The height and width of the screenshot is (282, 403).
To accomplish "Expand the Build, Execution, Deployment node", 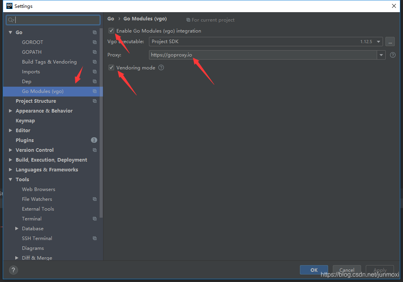I will point(11,160).
